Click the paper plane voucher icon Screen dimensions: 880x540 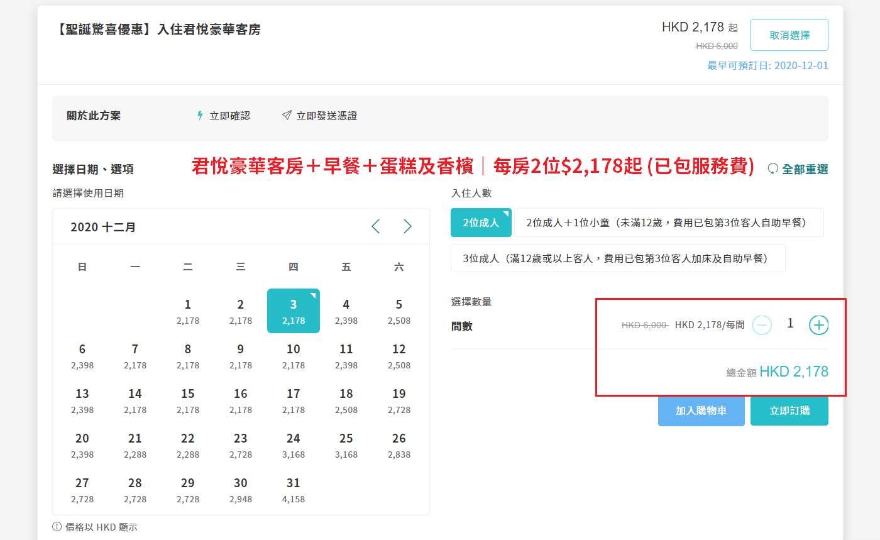(287, 116)
